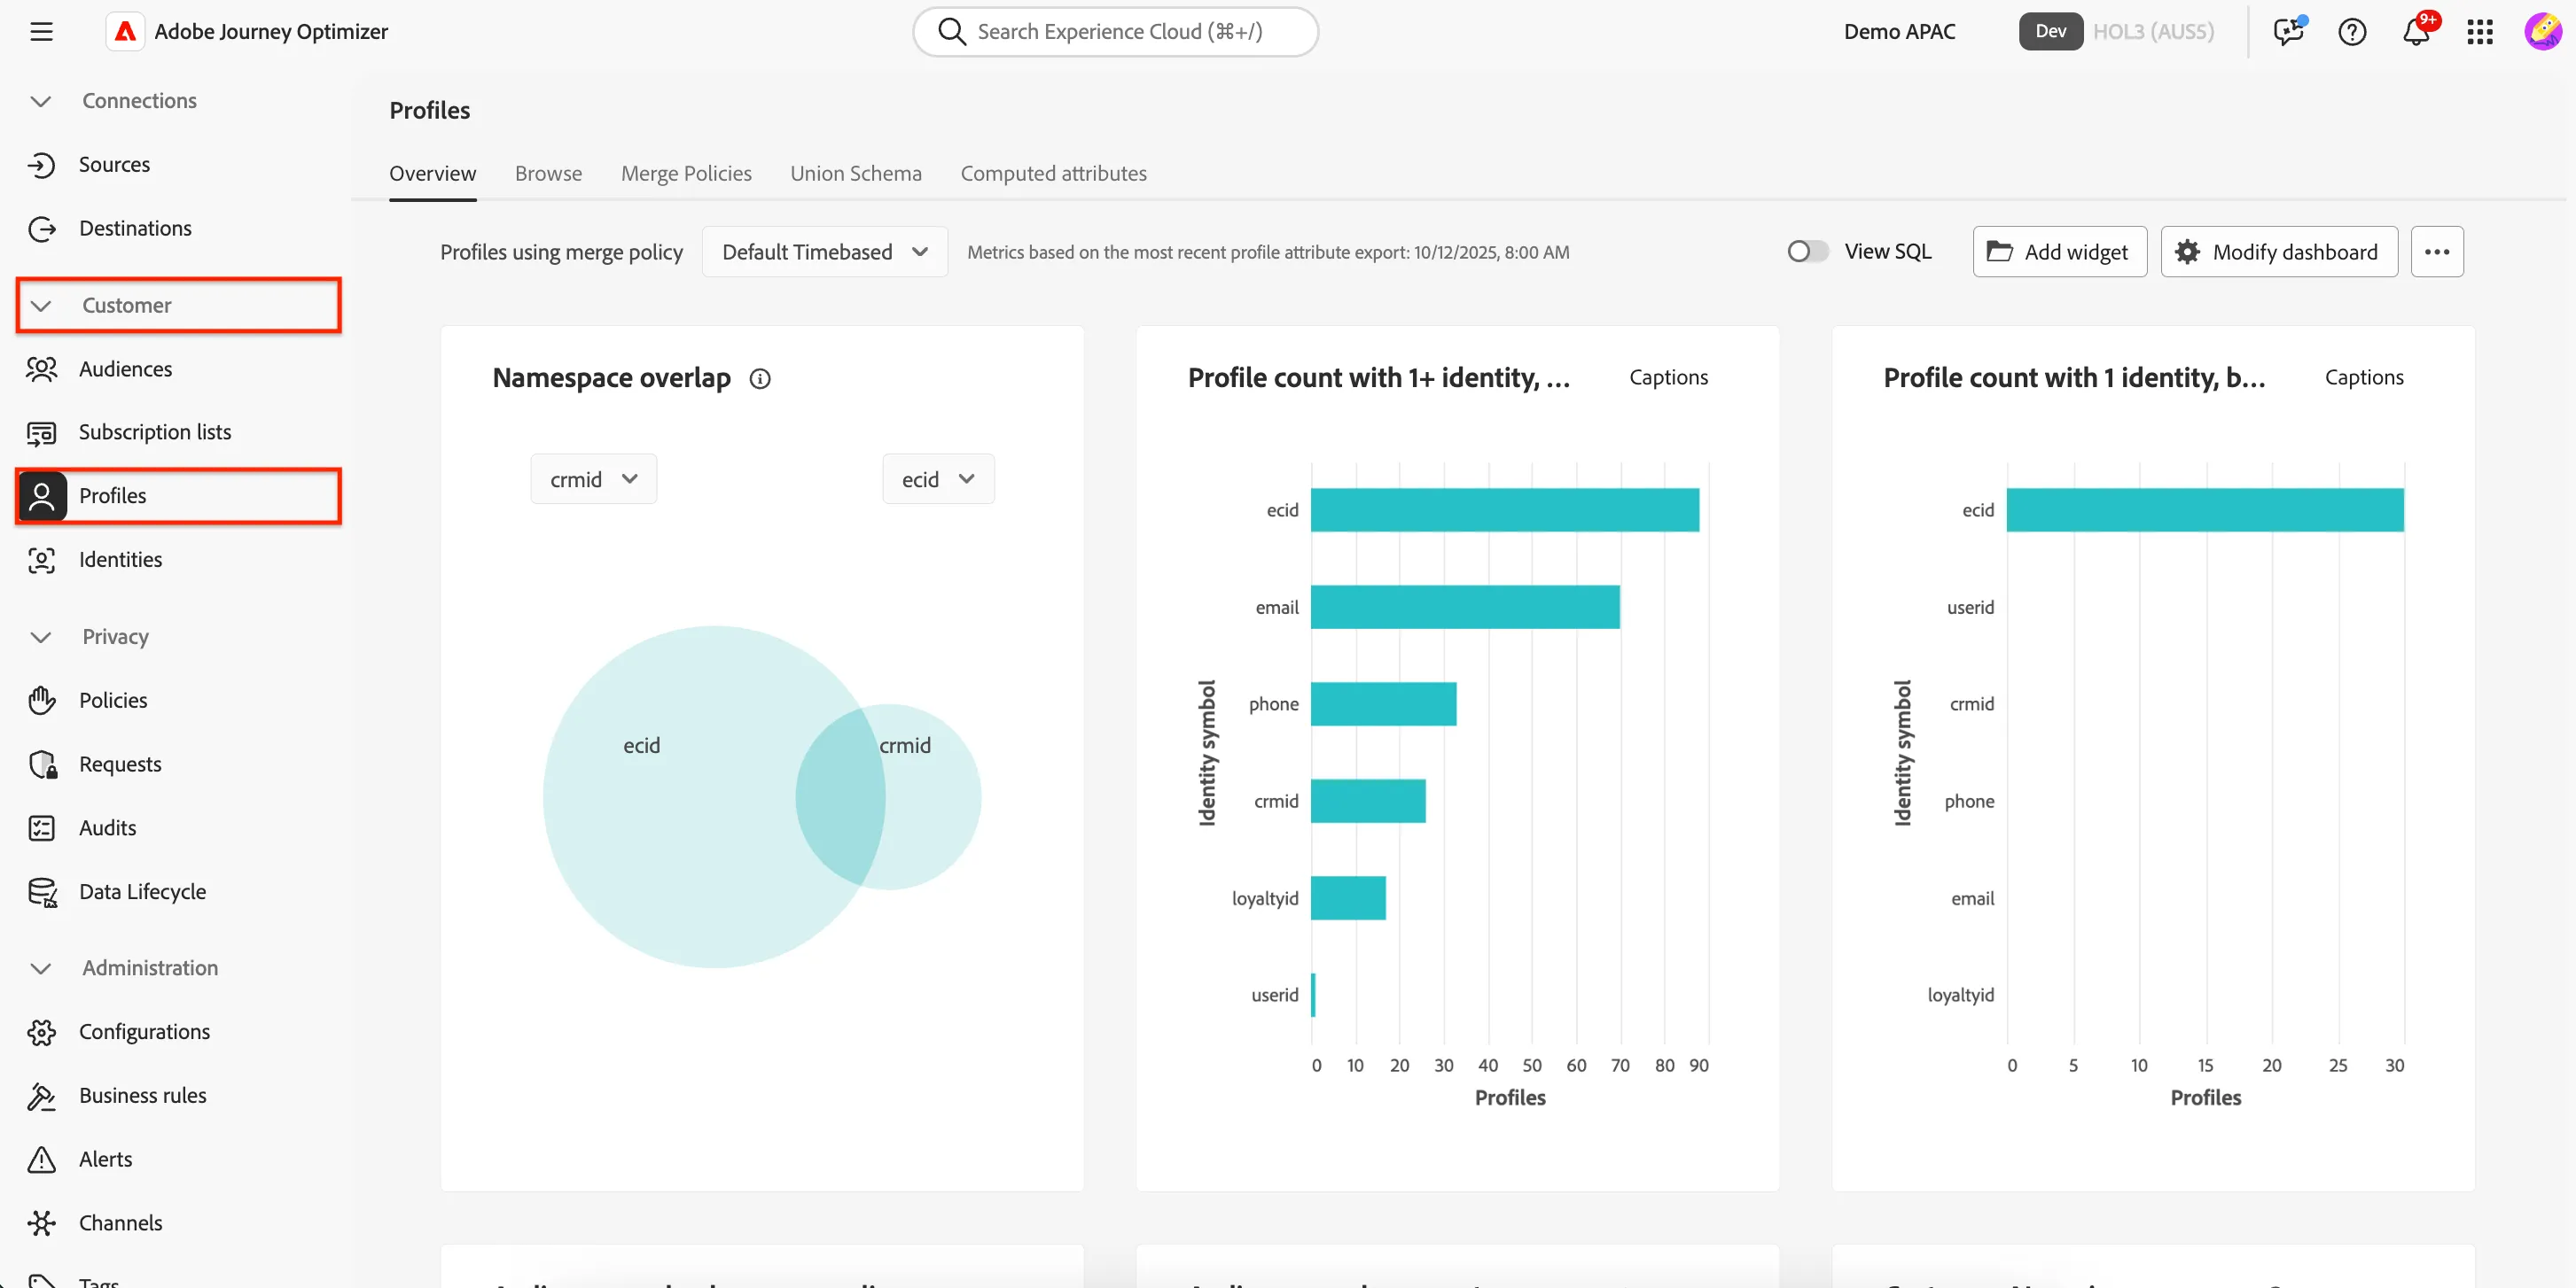2576x1288 pixels.
Task: Switch to the Computed attributes tab
Action: tap(1053, 174)
